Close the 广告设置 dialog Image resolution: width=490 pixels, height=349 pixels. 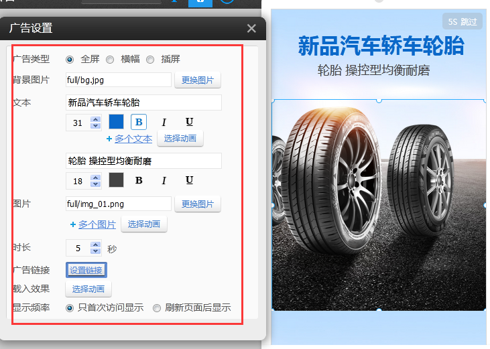click(251, 28)
